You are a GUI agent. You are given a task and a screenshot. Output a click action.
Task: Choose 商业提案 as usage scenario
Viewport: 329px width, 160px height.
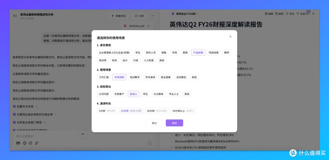[x=166, y=77]
